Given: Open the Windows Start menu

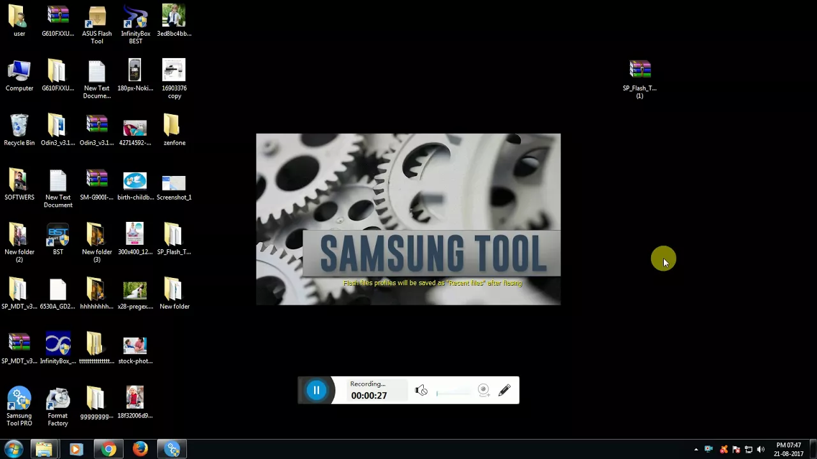Looking at the screenshot, I should click(13, 449).
